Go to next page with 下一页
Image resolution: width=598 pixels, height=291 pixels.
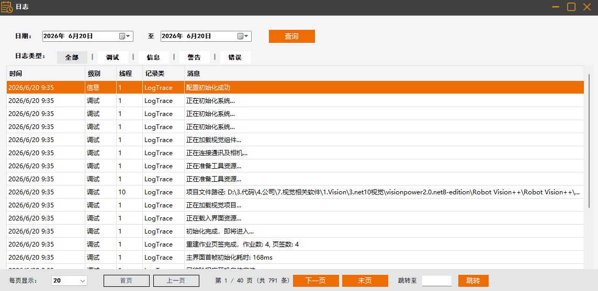(x=316, y=281)
